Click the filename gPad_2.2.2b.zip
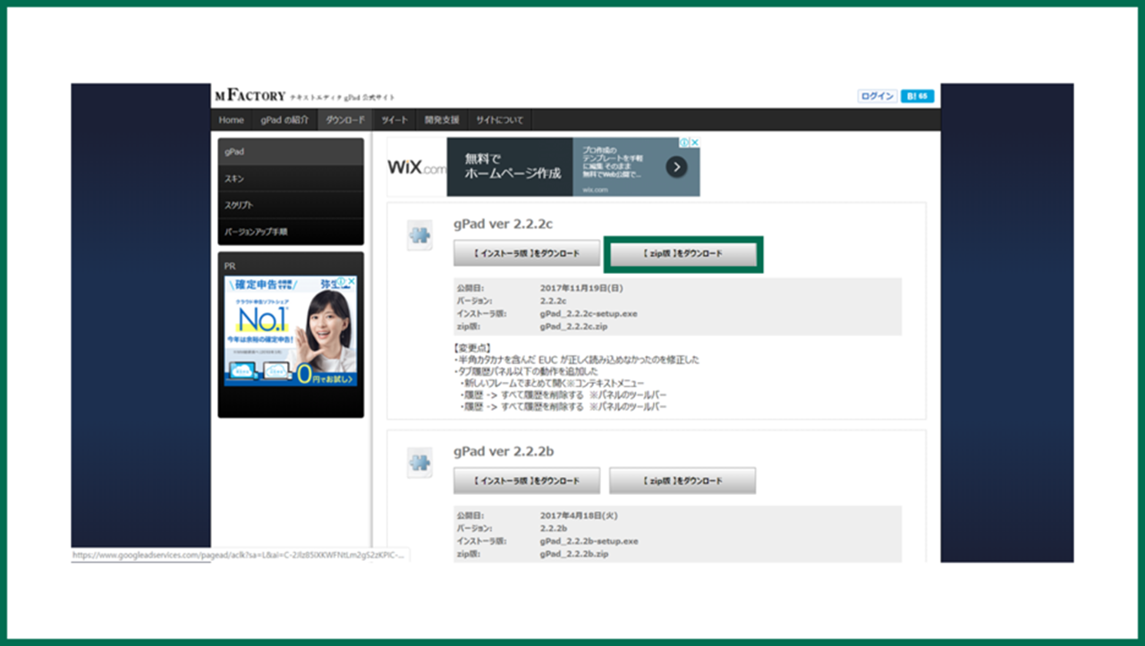Image resolution: width=1145 pixels, height=646 pixels. 574,555
